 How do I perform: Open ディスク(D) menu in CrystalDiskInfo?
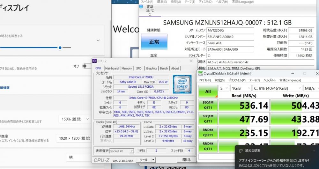[x=205, y=2]
